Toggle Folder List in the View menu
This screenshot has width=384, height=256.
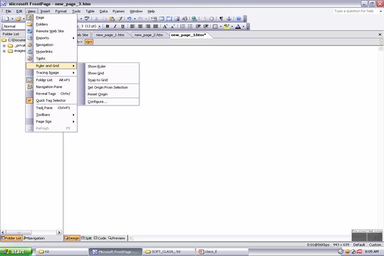(44, 79)
